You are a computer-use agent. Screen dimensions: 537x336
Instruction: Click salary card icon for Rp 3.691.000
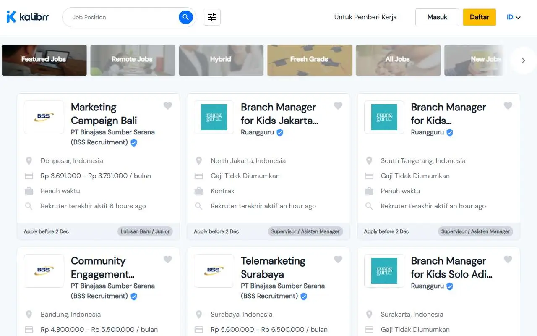pyautogui.click(x=29, y=176)
